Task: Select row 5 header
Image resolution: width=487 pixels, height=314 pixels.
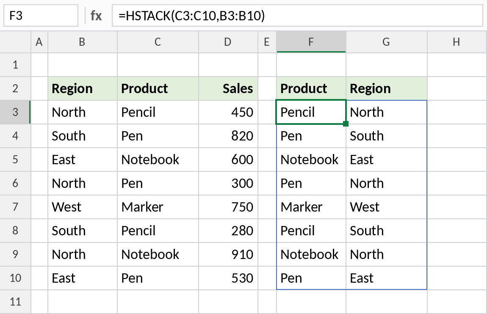Action: pos(15,160)
